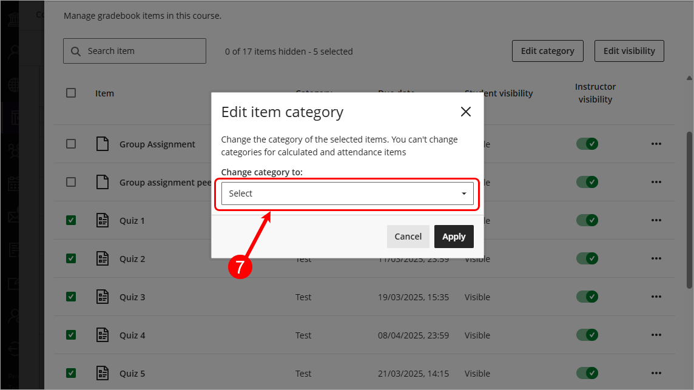694x390 pixels.
Task: Check the Group assignment peer row checkbox
Action: tap(71, 182)
